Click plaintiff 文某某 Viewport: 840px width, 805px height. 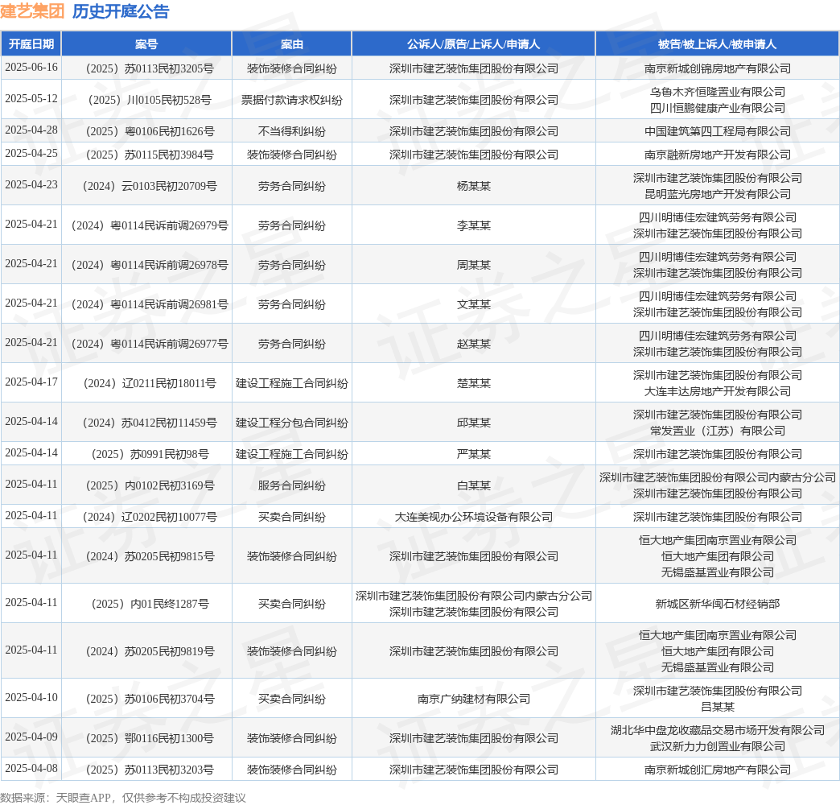pos(474,304)
